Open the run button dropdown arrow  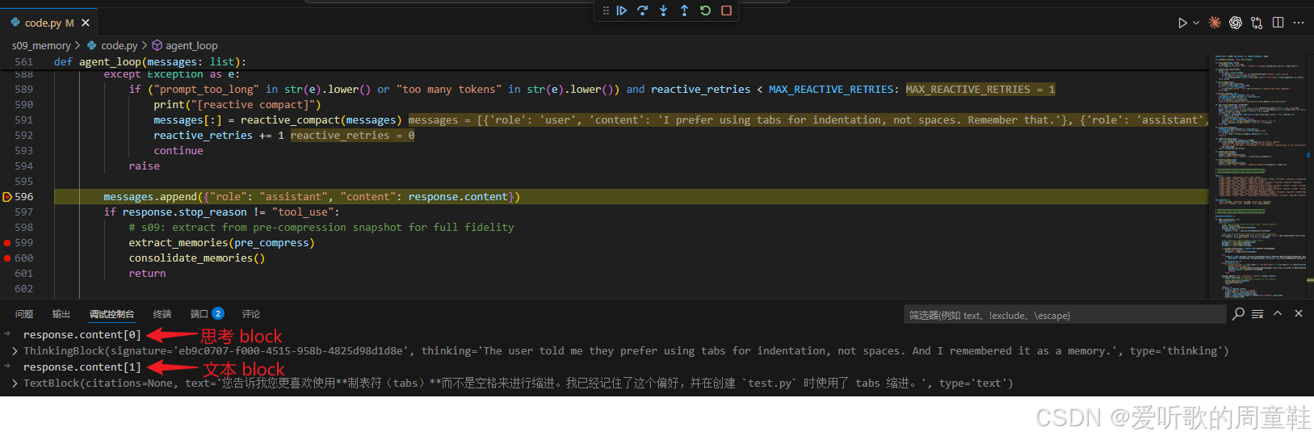[1196, 23]
